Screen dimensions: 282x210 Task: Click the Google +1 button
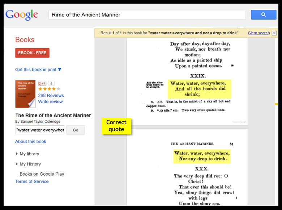coord(42,83)
